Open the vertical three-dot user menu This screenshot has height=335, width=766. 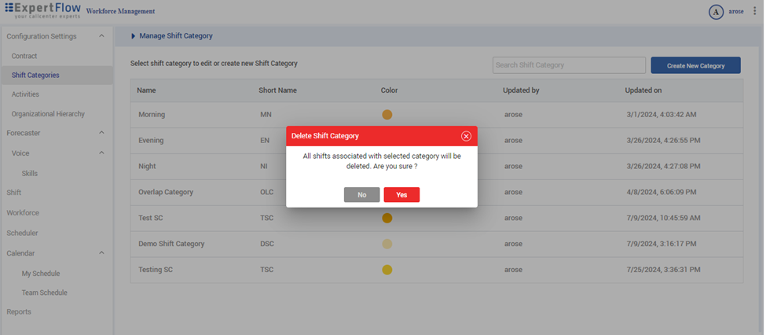[755, 11]
